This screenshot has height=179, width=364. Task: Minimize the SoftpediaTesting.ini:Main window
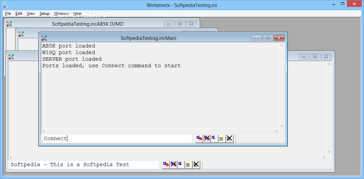257,38
